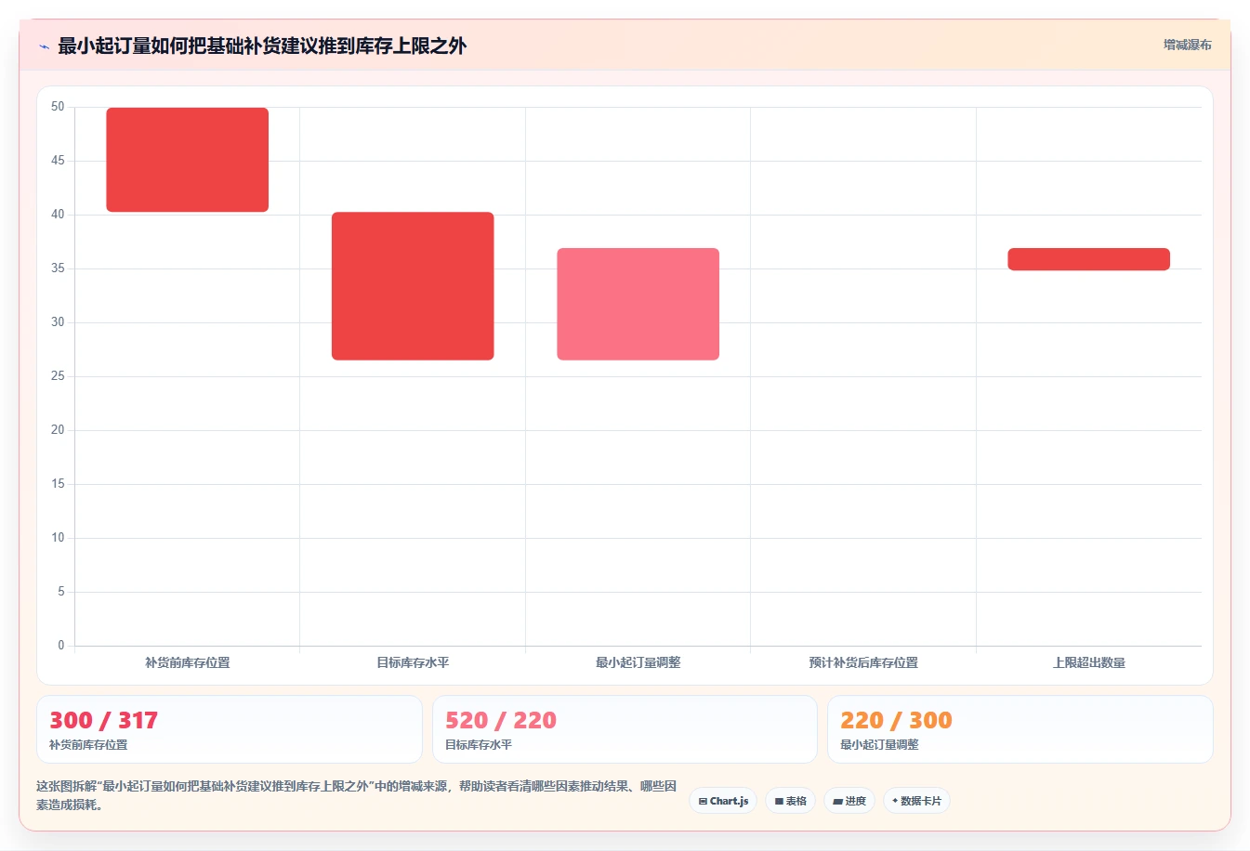Click the 进度 chip

point(849,801)
